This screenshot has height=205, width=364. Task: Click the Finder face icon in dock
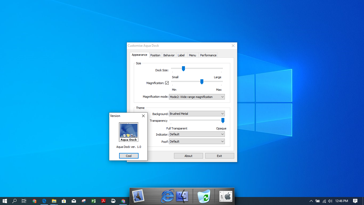click(182, 196)
